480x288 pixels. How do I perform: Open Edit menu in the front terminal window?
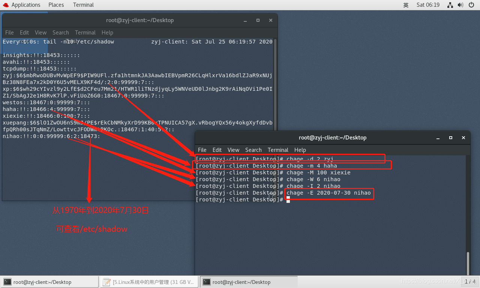(x=217, y=150)
